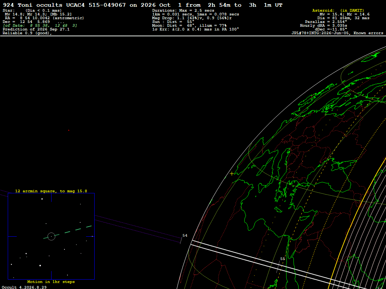Click the bright star at lower left of chart
386x289 pixels.
point(40,265)
